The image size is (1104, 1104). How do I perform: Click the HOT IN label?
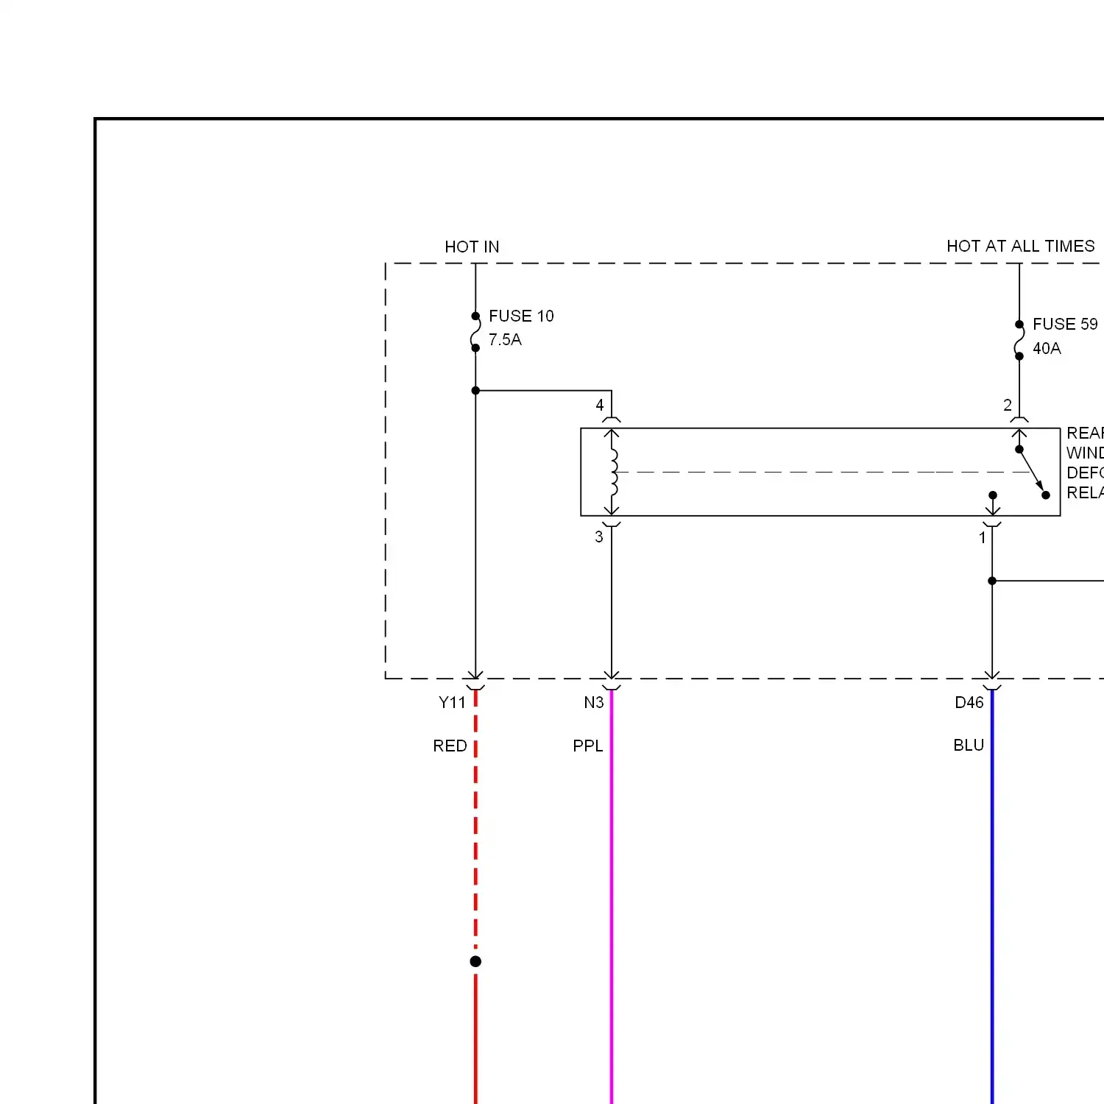click(472, 247)
